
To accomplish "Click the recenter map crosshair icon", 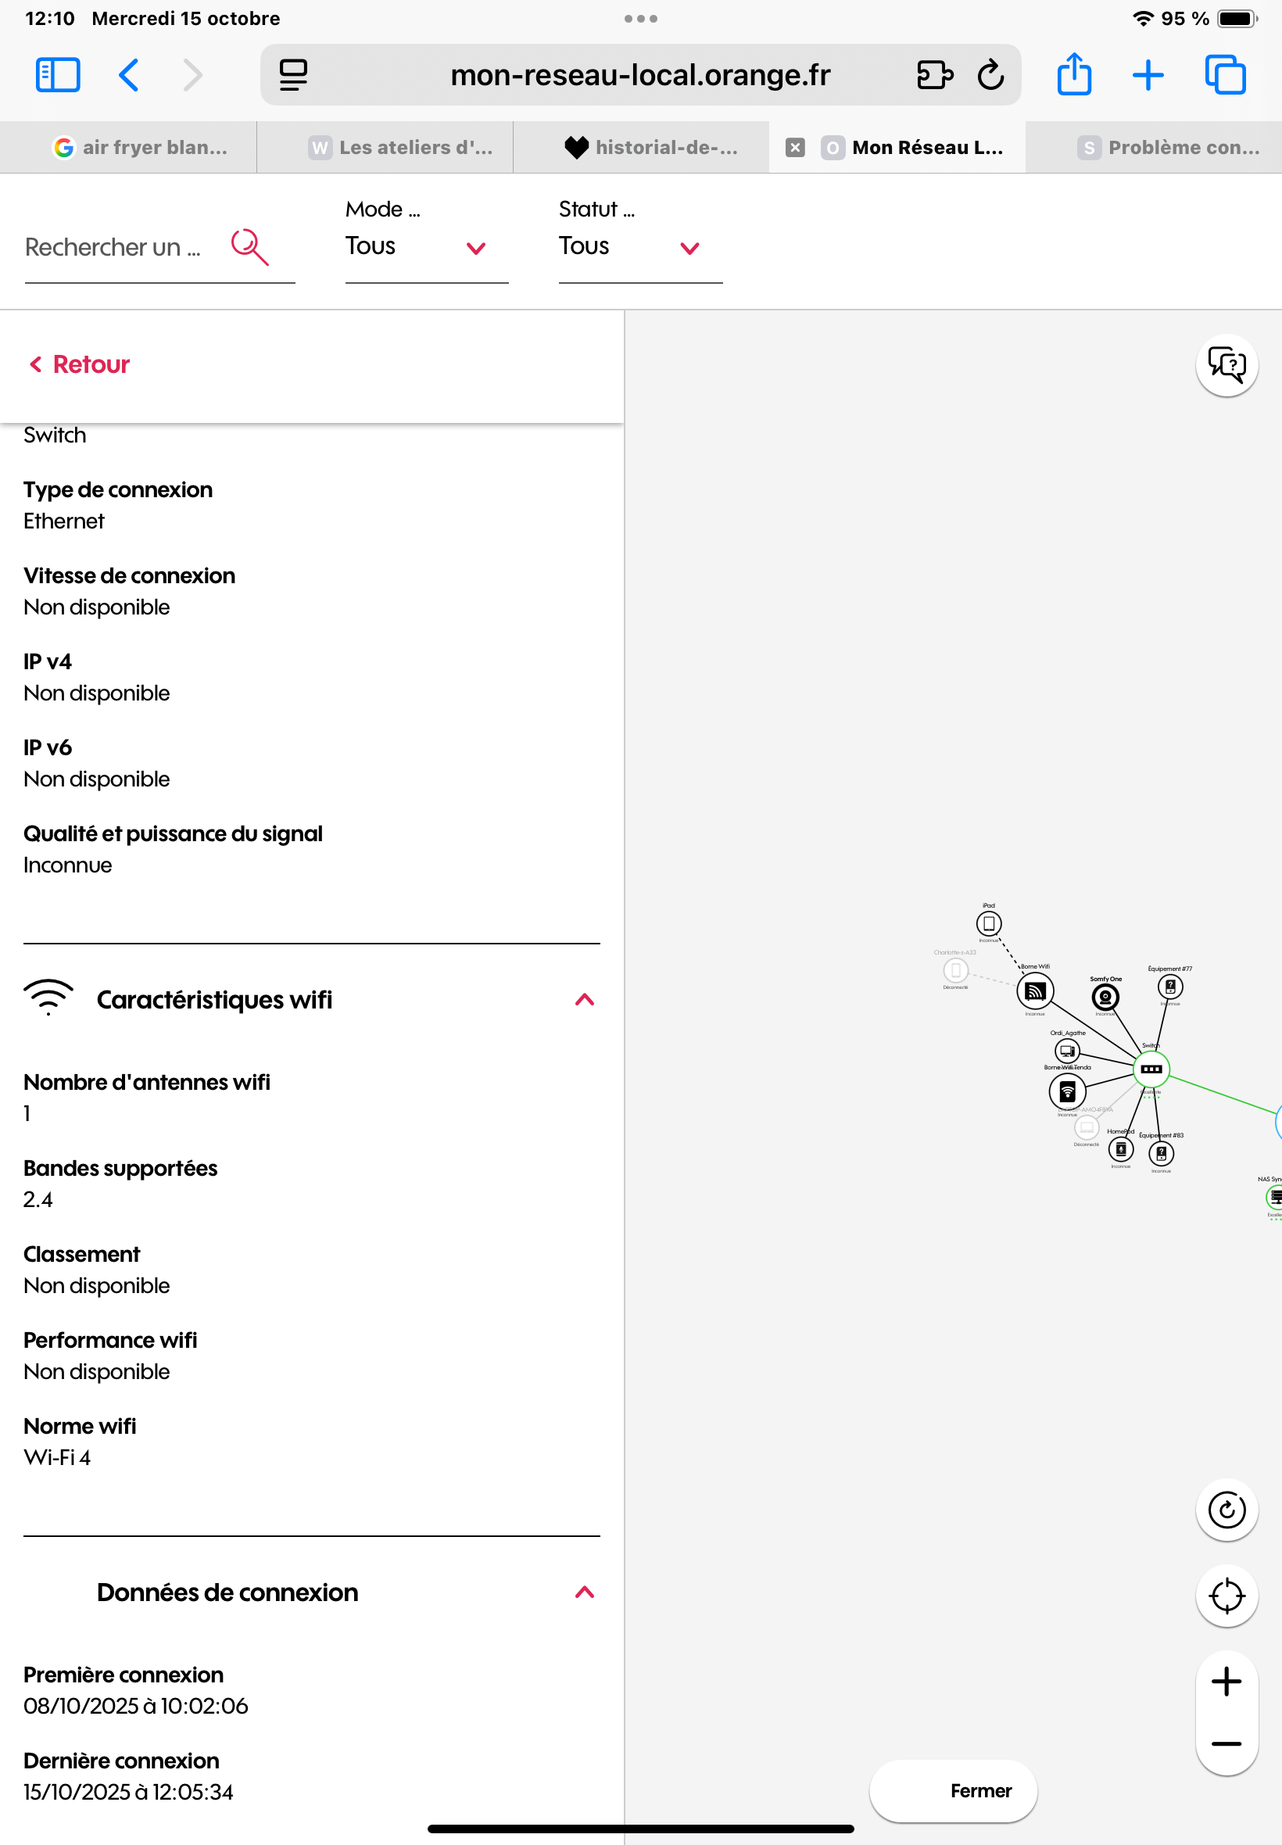I will point(1226,1595).
